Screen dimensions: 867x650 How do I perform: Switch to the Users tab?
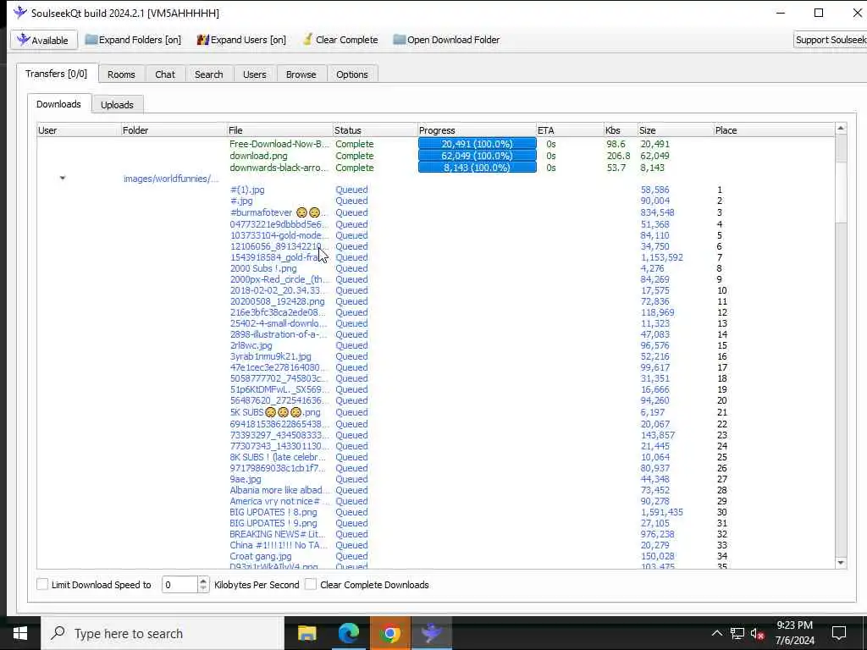pos(254,74)
